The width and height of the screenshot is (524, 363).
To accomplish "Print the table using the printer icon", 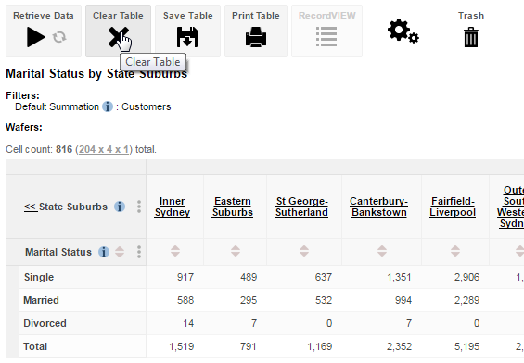I will (x=256, y=37).
